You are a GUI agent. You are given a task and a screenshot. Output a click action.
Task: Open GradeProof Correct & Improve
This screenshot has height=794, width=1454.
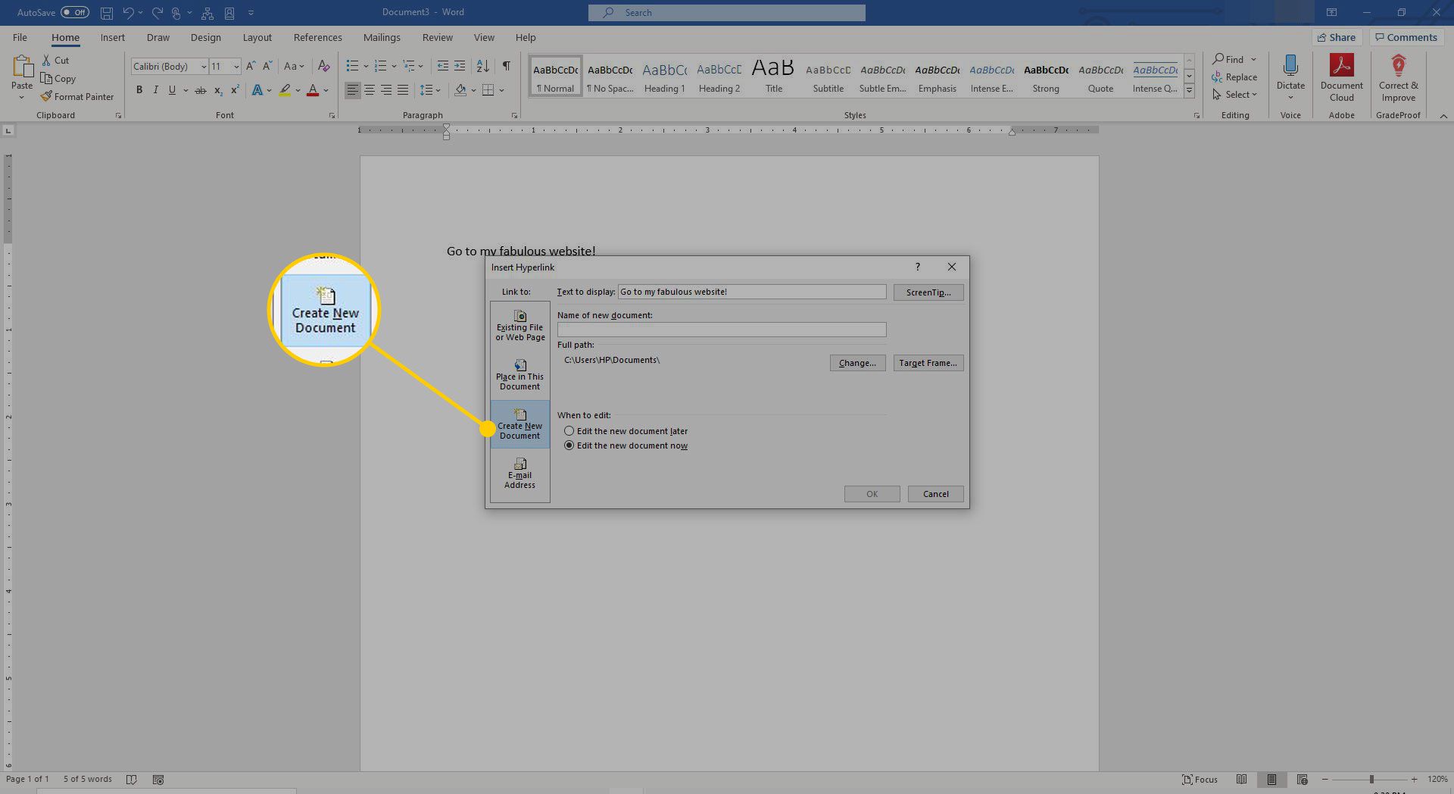[x=1398, y=77]
